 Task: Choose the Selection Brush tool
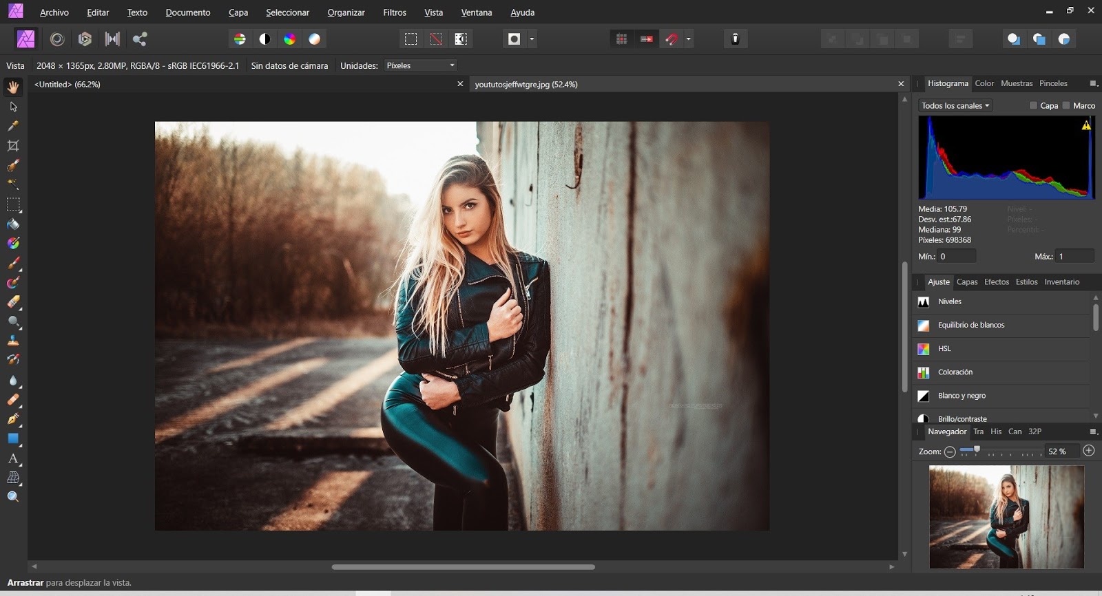coord(13,165)
